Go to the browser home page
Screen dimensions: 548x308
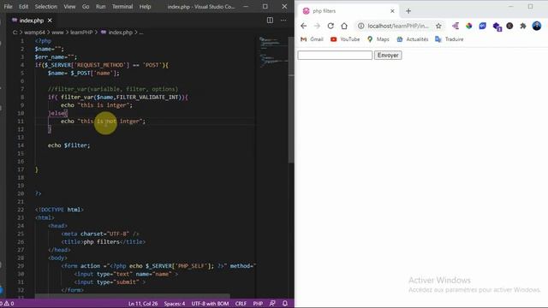(344, 26)
